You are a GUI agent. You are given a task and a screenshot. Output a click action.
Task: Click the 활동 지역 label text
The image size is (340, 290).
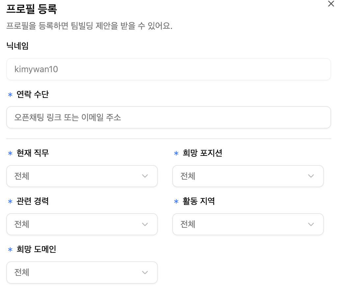pyautogui.click(x=199, y=201)
